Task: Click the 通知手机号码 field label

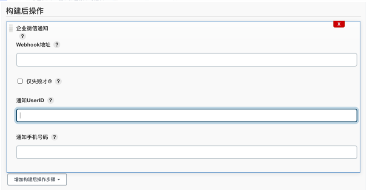Action: (x=32, y=137)
